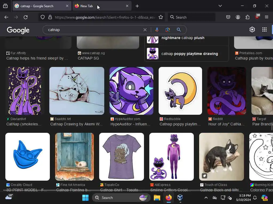Open the 3D cube app on the taskbar
Image resolution: width=273 pixels, height=204 pixels.
click(x=180, y=198)
